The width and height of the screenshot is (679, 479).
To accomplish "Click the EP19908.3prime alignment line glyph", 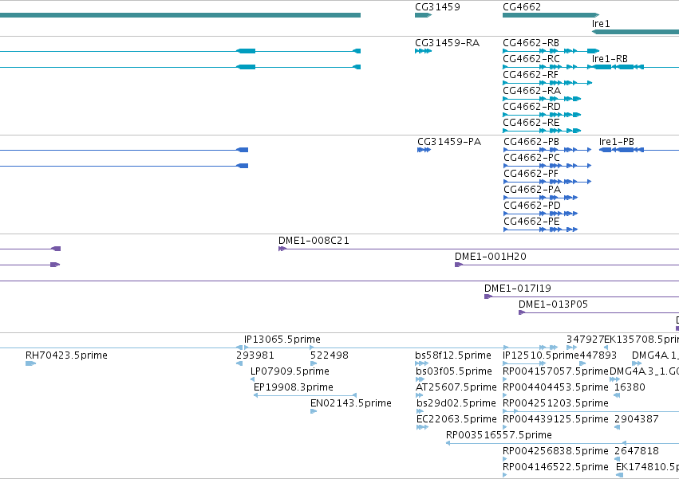I will click(x=305, y=395).
